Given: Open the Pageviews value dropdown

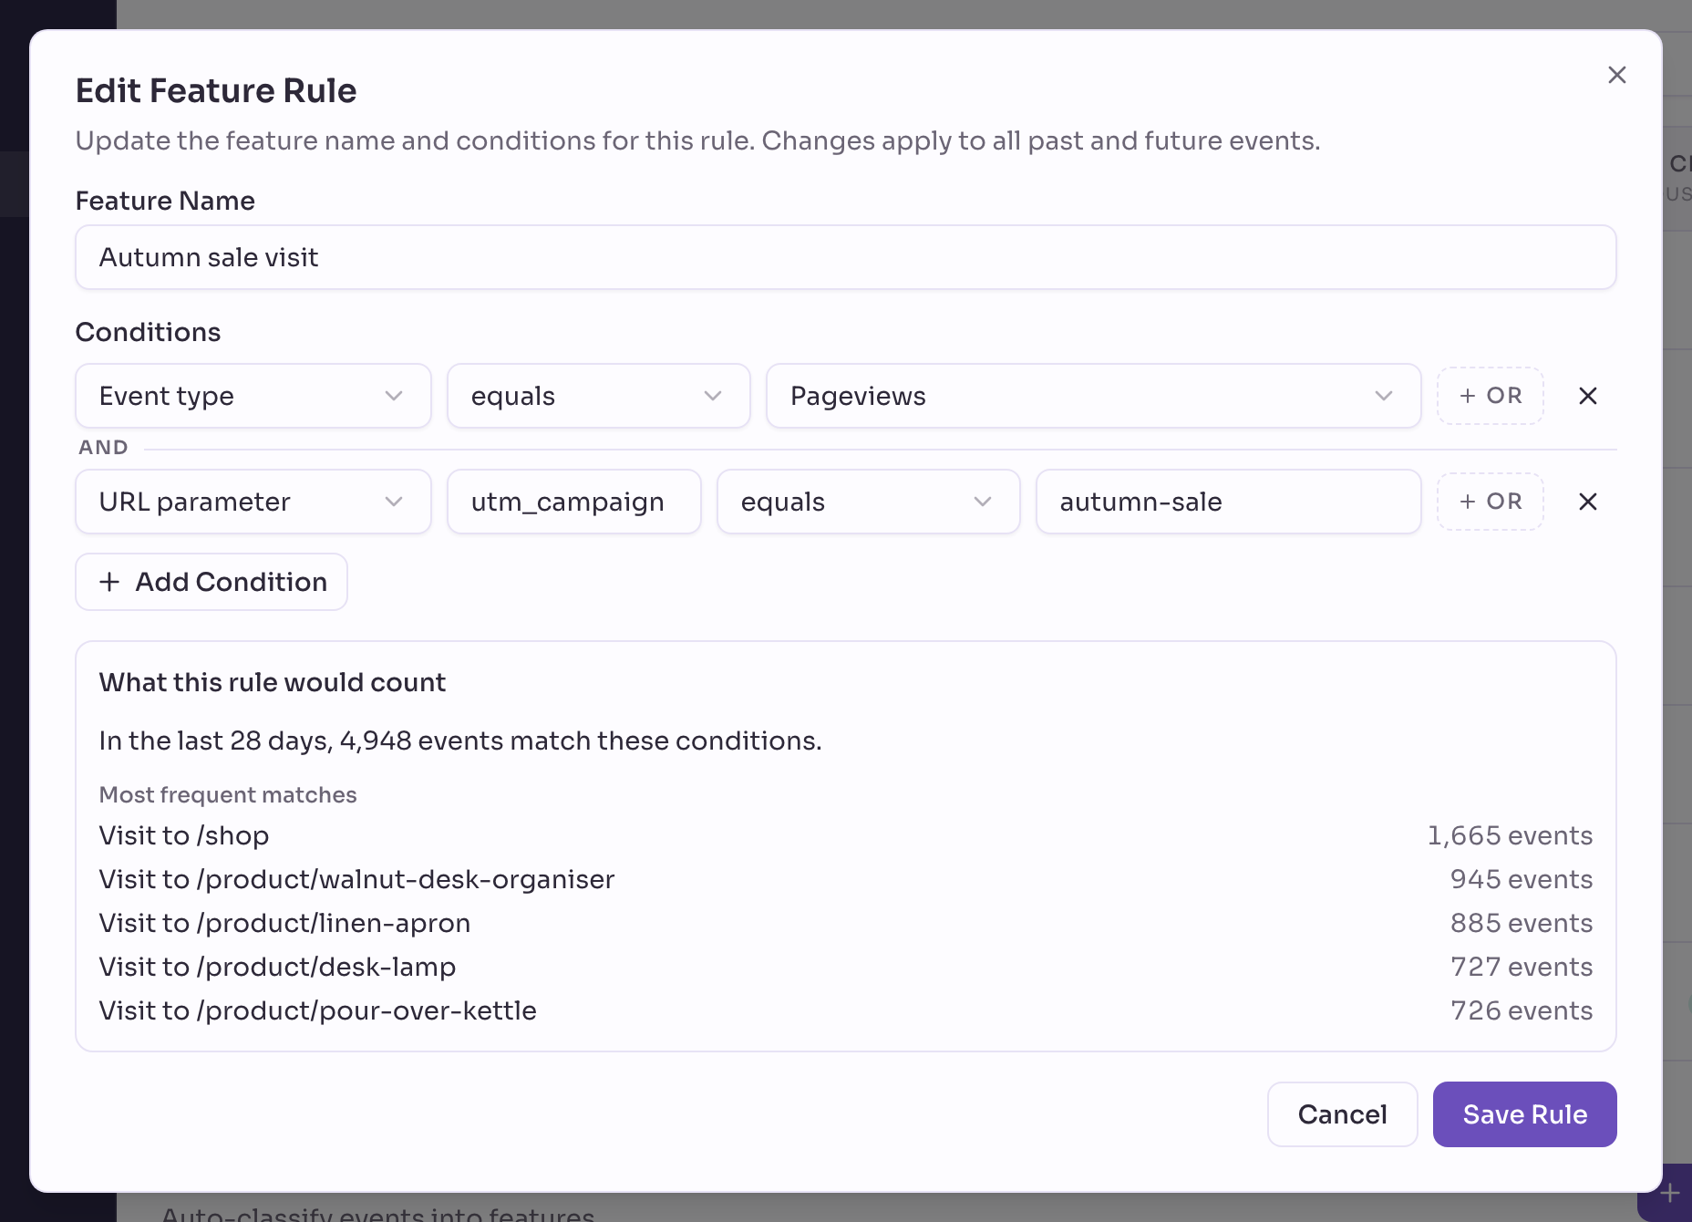Looking at the screenshot, I should pyautogui.click(x=1094, y=396).
